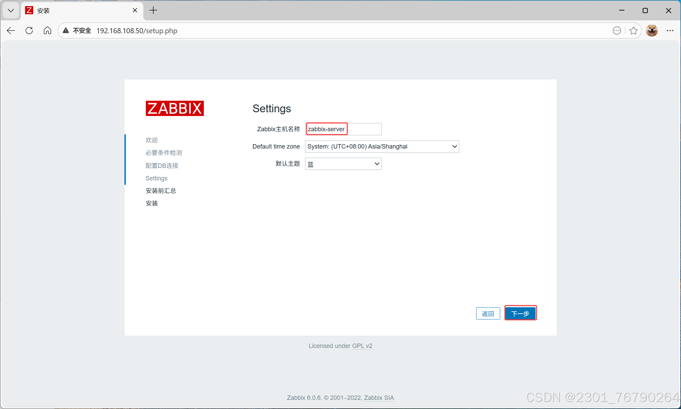Open new browser tab with plus
The height and width of the screenshot is (409, 681).
click(153, 11)
